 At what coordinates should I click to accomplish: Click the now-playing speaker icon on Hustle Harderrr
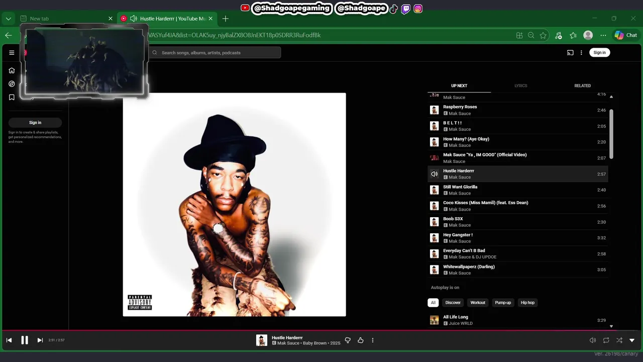tap(435, 174)
